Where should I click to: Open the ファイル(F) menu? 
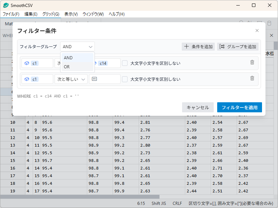pyautogui.click(x=11, y=14)
